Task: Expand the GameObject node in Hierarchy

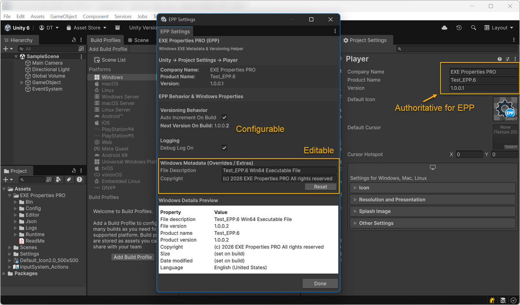Action: coord(22,83)
